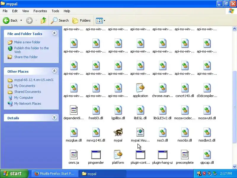
Task: Go to mypal-68.12.4.en-US.win32 folder
Action: [34, 80]
